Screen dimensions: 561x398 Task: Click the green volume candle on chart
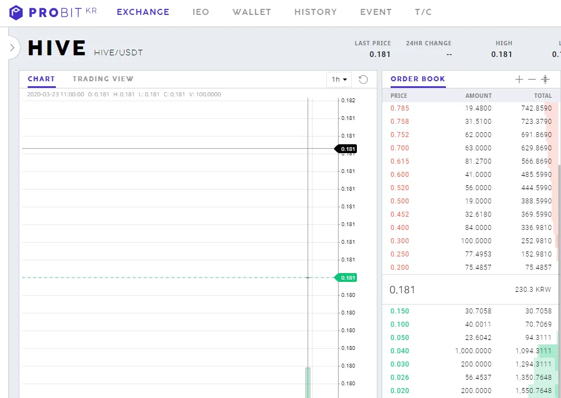click(x=308, y=383)
